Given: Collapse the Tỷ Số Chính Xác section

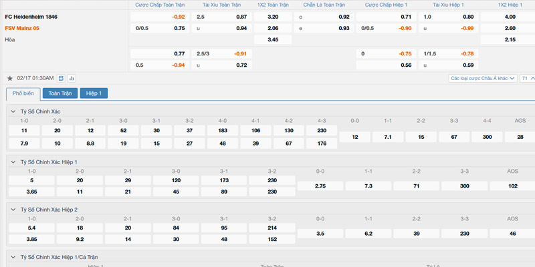Looking at the screenshot, I should click(x=13, y=111).
